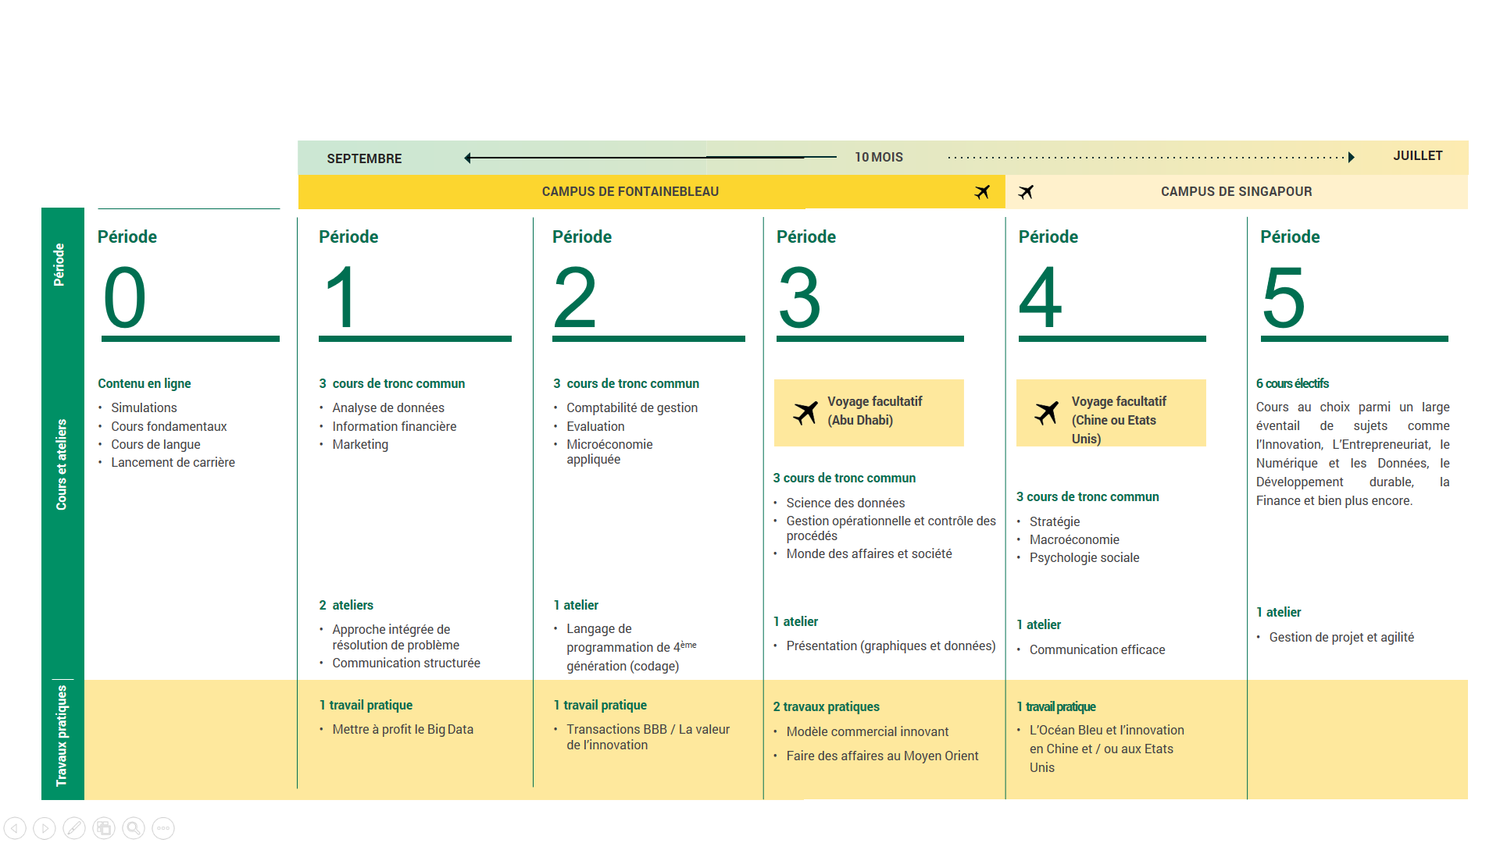
Task: Click 'L'Océan Bleu et l'innovation' bullet
Action: tap(1106, 749)
